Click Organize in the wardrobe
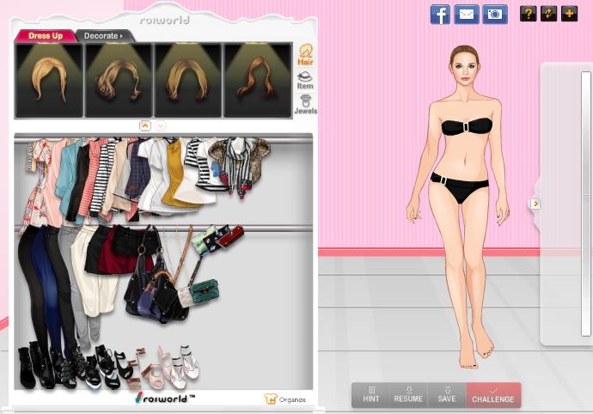The height and width of the screenshot is (414, 593). click(x=286, y=399)
